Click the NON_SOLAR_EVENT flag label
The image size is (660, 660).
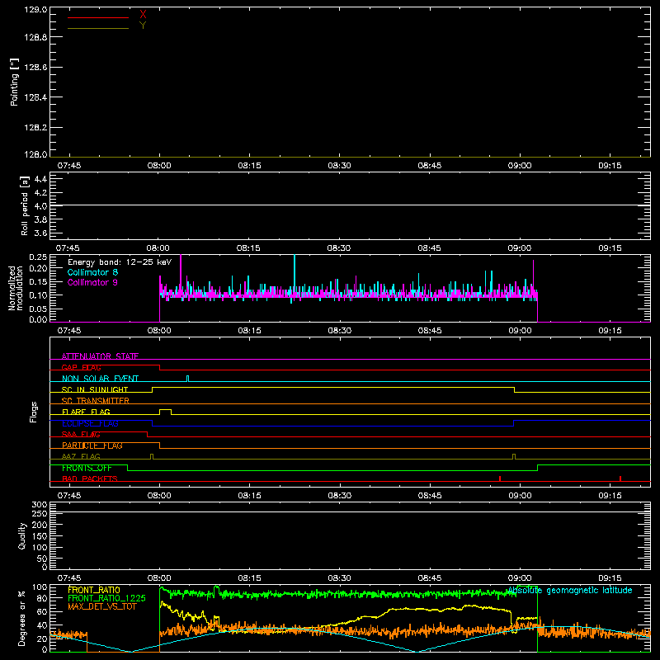coord(100,379)
